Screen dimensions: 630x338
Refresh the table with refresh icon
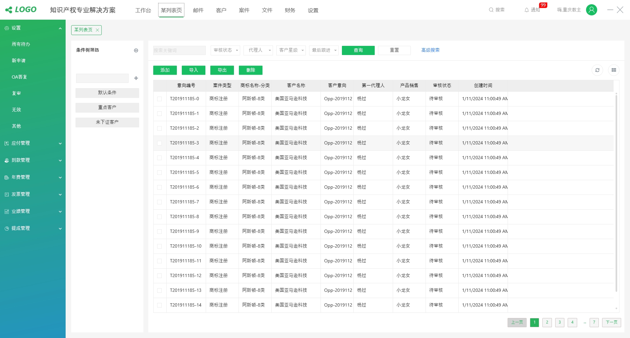pyautogui.click(x=597, y=70)
